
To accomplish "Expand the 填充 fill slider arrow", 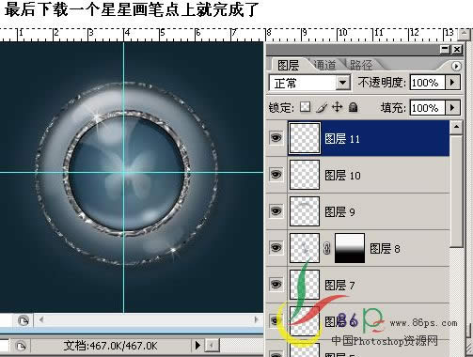I will tap(452, 108).
